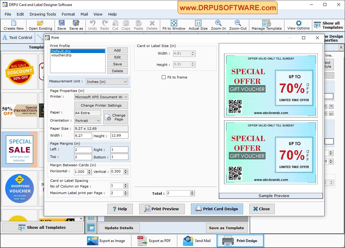Image resolution: width=345 pixels, height=248 pixels.
Task: Open the Drawing Tools menu
Action: [43, 14]
